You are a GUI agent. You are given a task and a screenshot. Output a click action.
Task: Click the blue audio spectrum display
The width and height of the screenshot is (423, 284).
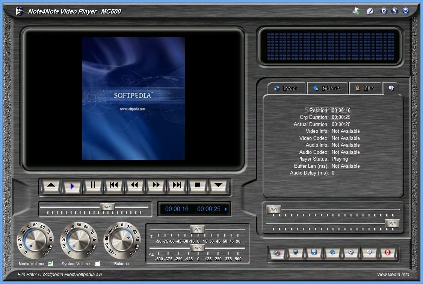(331, 46)
